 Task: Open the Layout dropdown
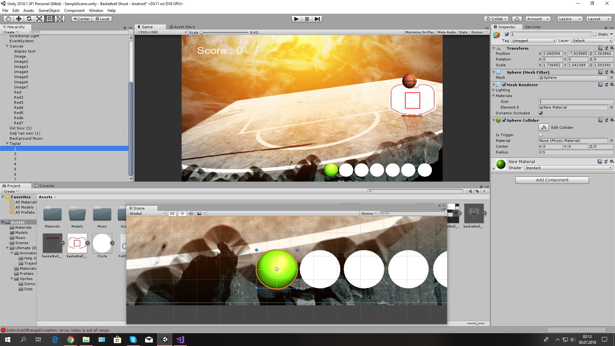click(x=598, y=19)
